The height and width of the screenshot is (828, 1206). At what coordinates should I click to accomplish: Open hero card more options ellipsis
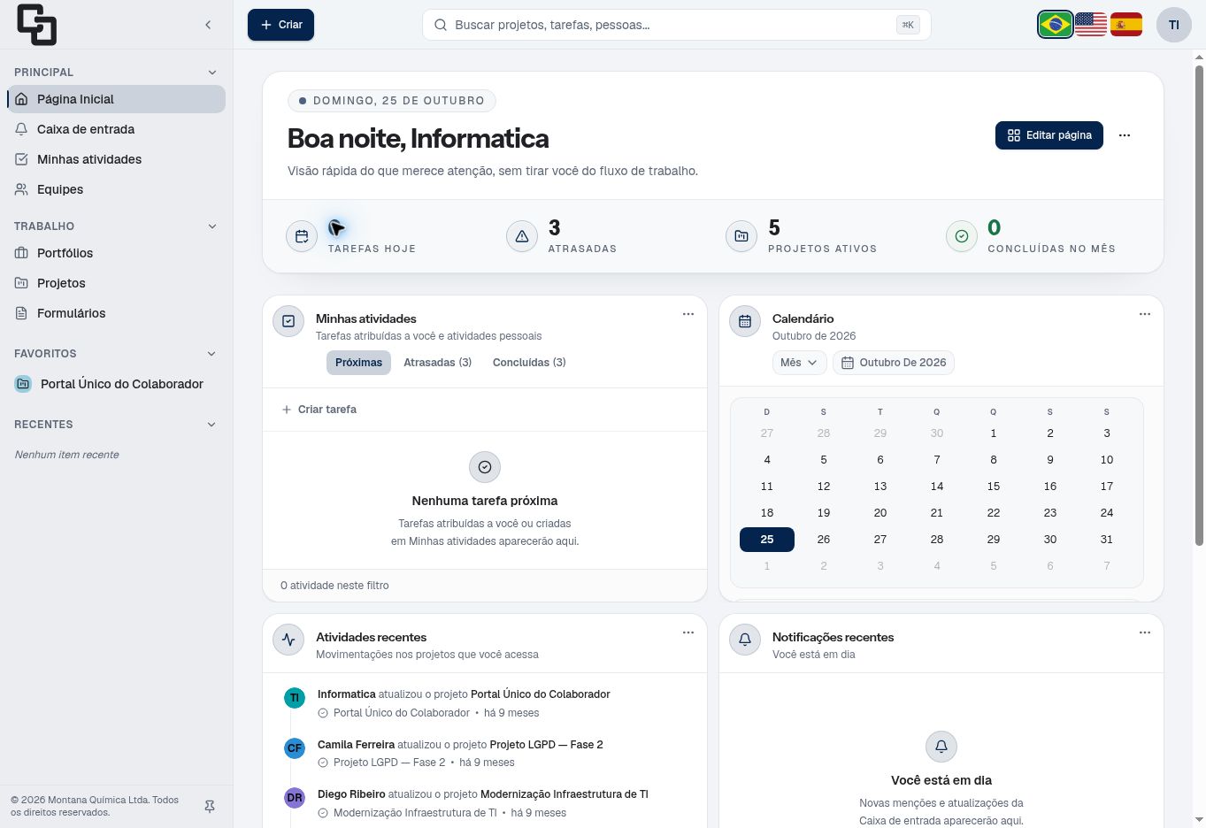click(x=1125, y=135)
